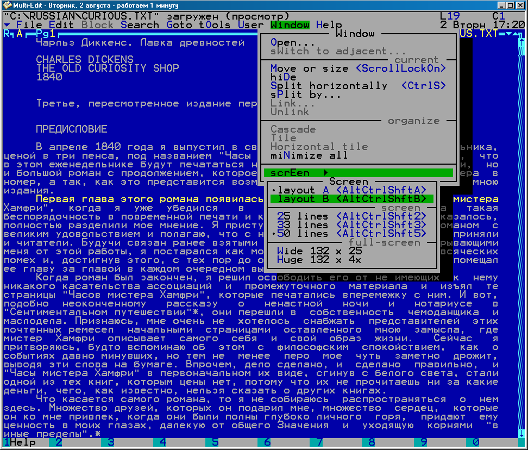Open the system menu triangle left of File
Screen dimensions: 528x450
pos(7,25)
